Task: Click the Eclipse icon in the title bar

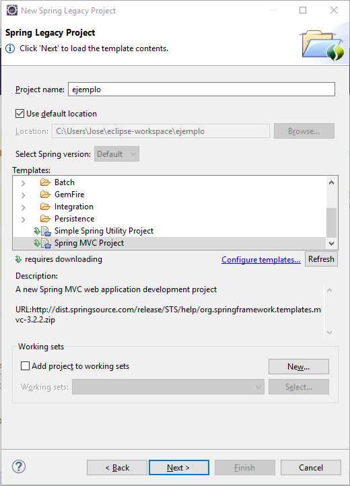Action: [12, 10]
